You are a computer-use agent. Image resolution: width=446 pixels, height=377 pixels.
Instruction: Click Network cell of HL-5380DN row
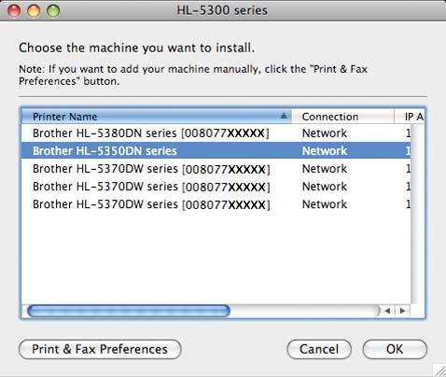pos(325,133)
